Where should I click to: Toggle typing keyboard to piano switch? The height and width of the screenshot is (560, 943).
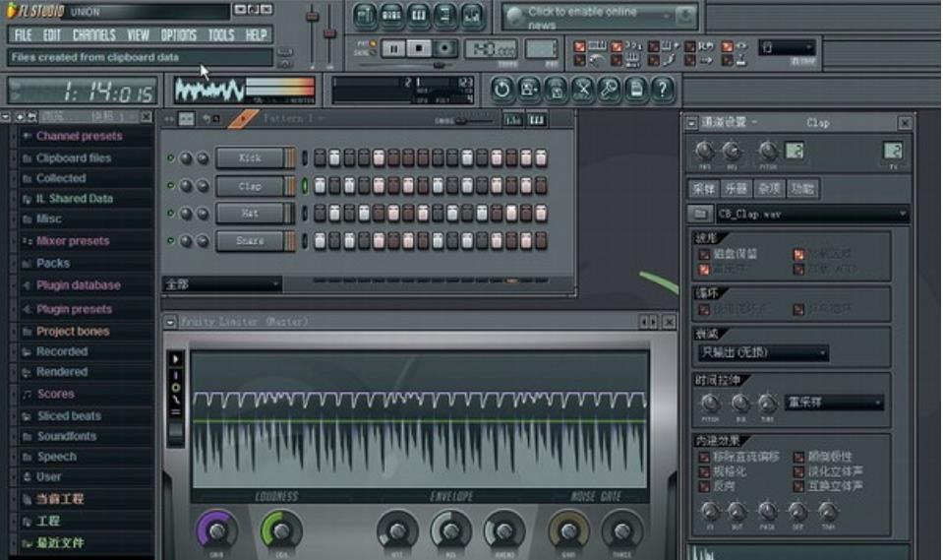coord(579,46)
